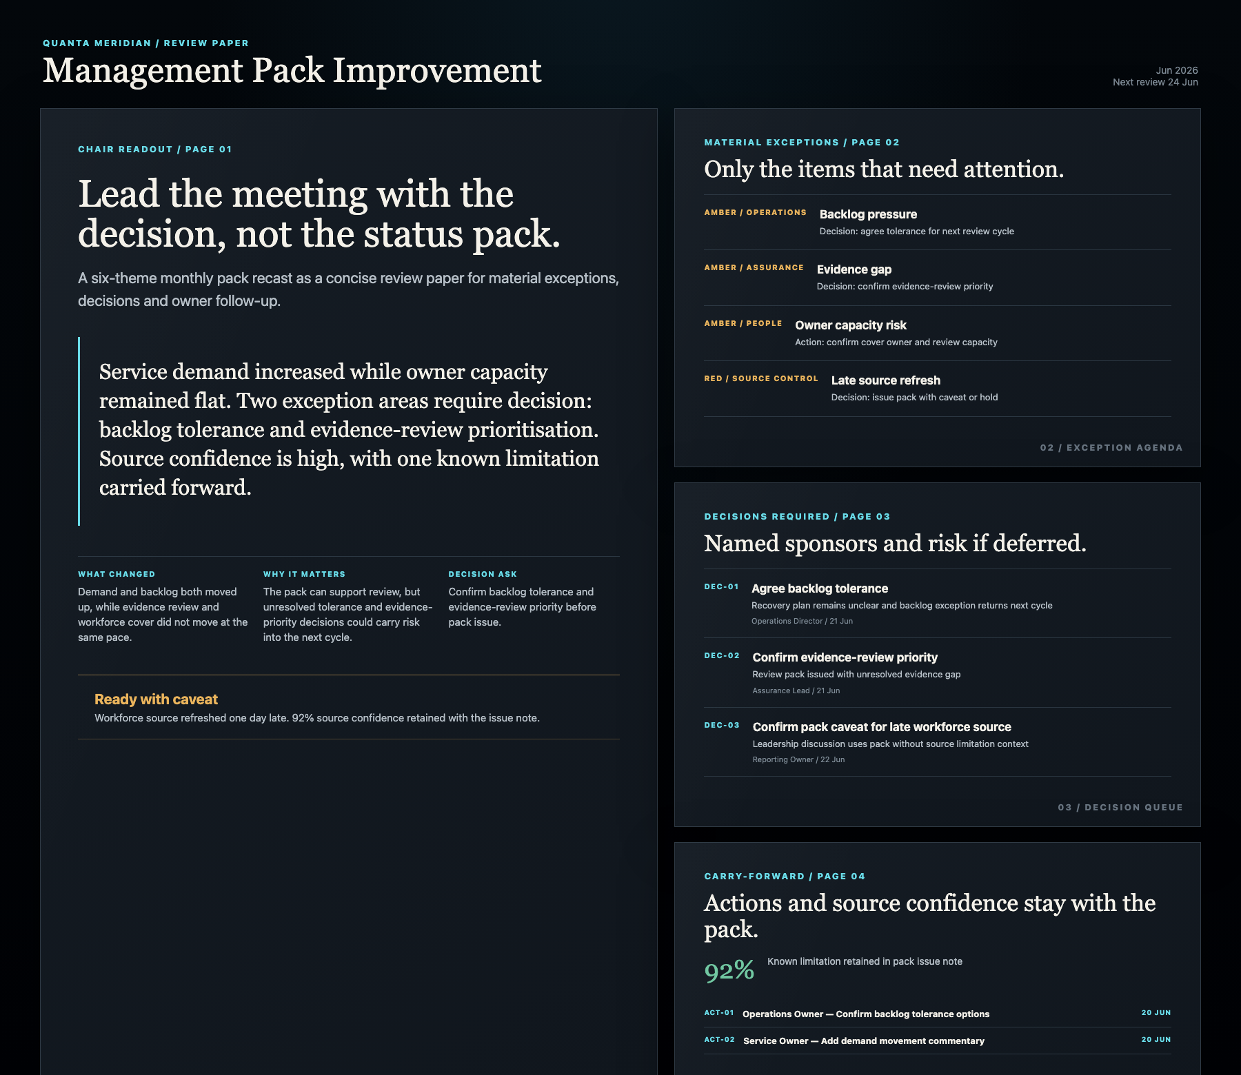
Task: Select 'MATERIAL EXCEPTIONS / PAGE 02' label
Action: (802, 142)
